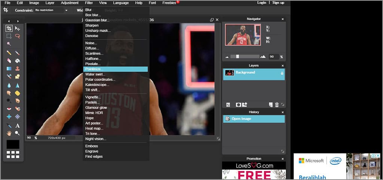
Task: Click the Sign up link
Action: [x=278, y=3]
